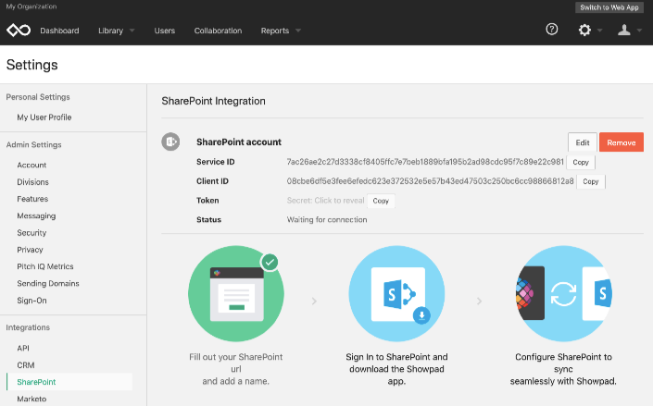Open API integration settings

click(x=23, y=348)
